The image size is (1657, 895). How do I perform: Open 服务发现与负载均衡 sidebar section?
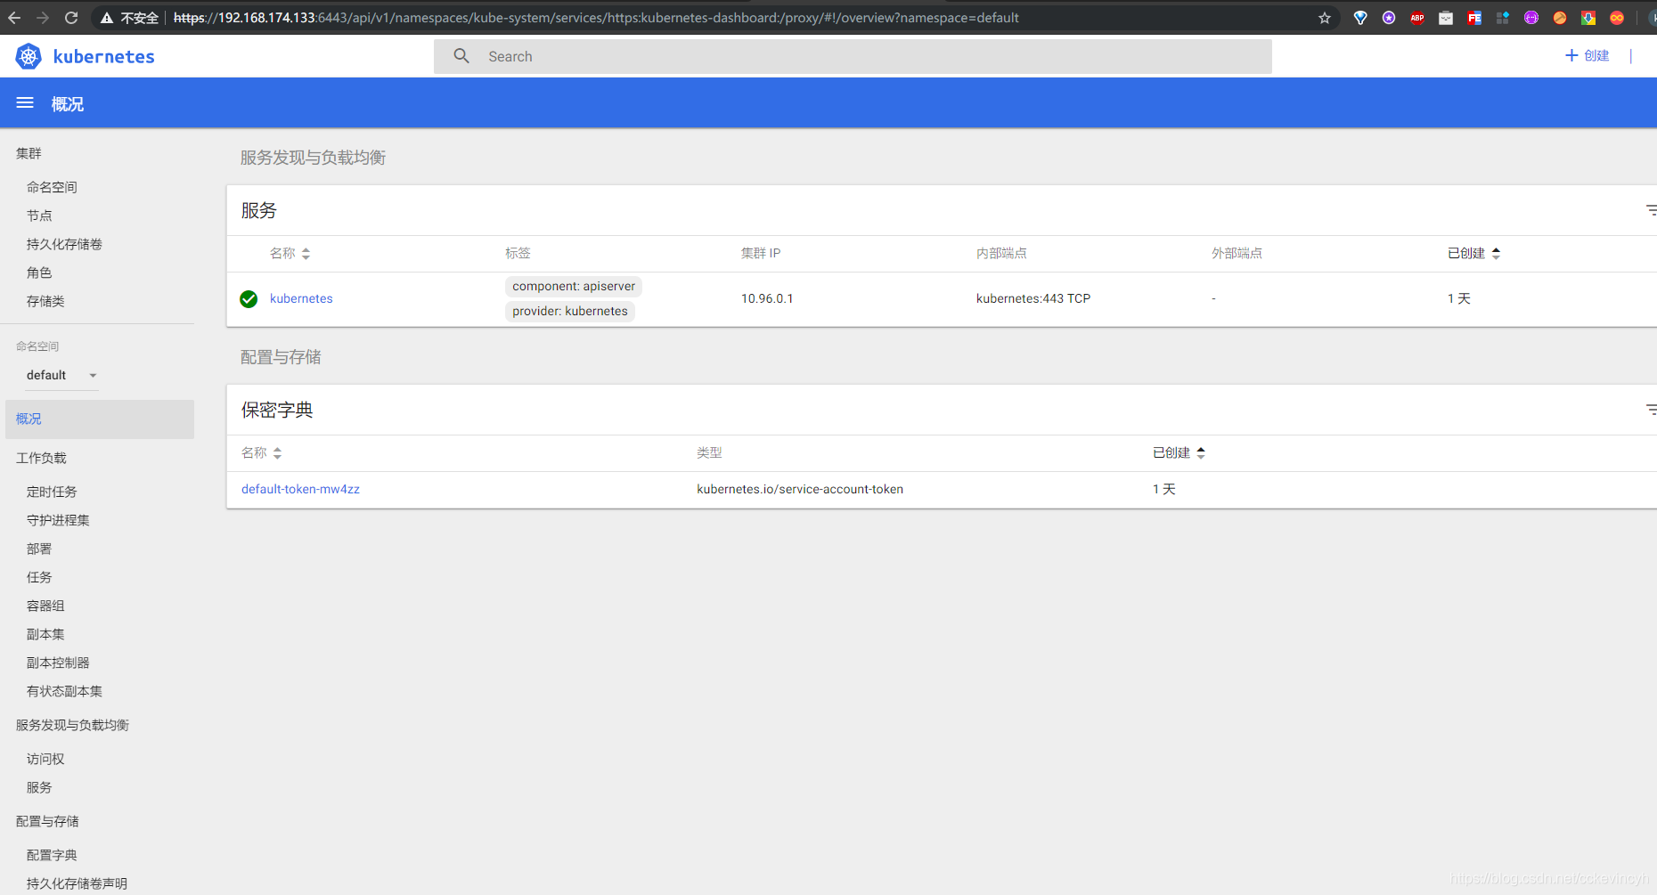click(x=72, y=725)
